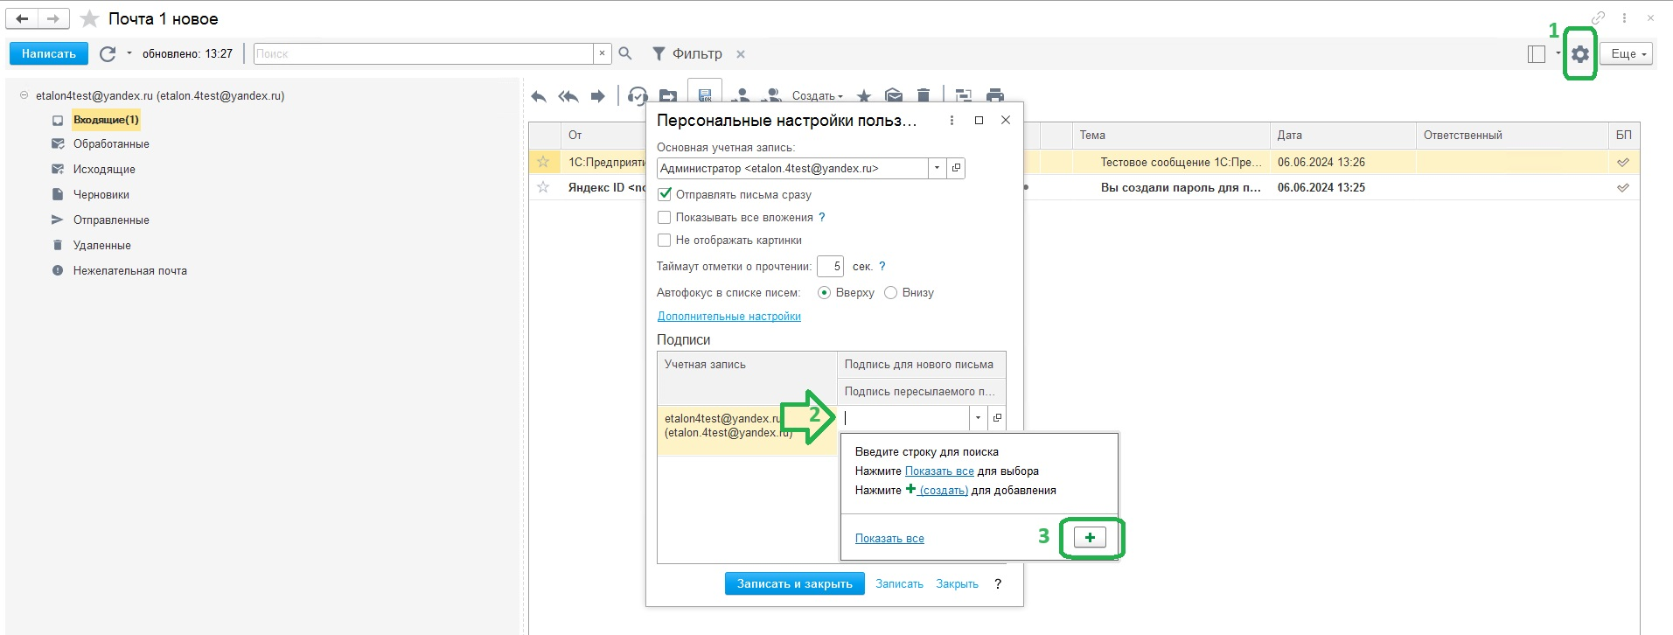This screenshot has height=635, width=1673.
Task: Click the Reply All double-arrow icon
Action: (x=568, y=96)
